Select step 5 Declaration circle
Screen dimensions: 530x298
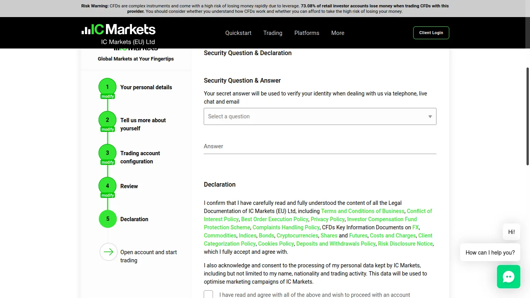click(x=107, y=219)
